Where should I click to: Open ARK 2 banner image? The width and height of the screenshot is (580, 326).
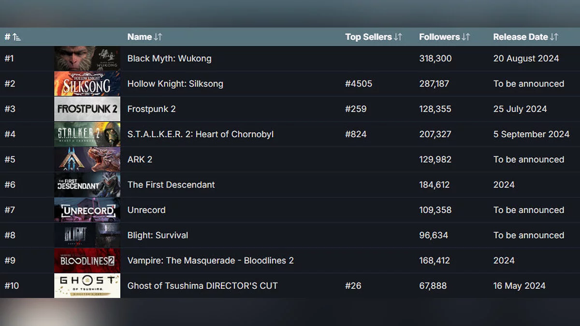87,159
